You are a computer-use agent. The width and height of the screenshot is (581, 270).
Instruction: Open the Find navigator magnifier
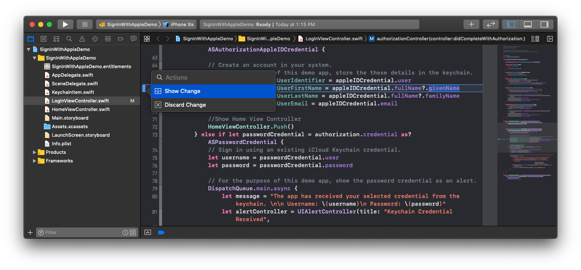(69, 39)
